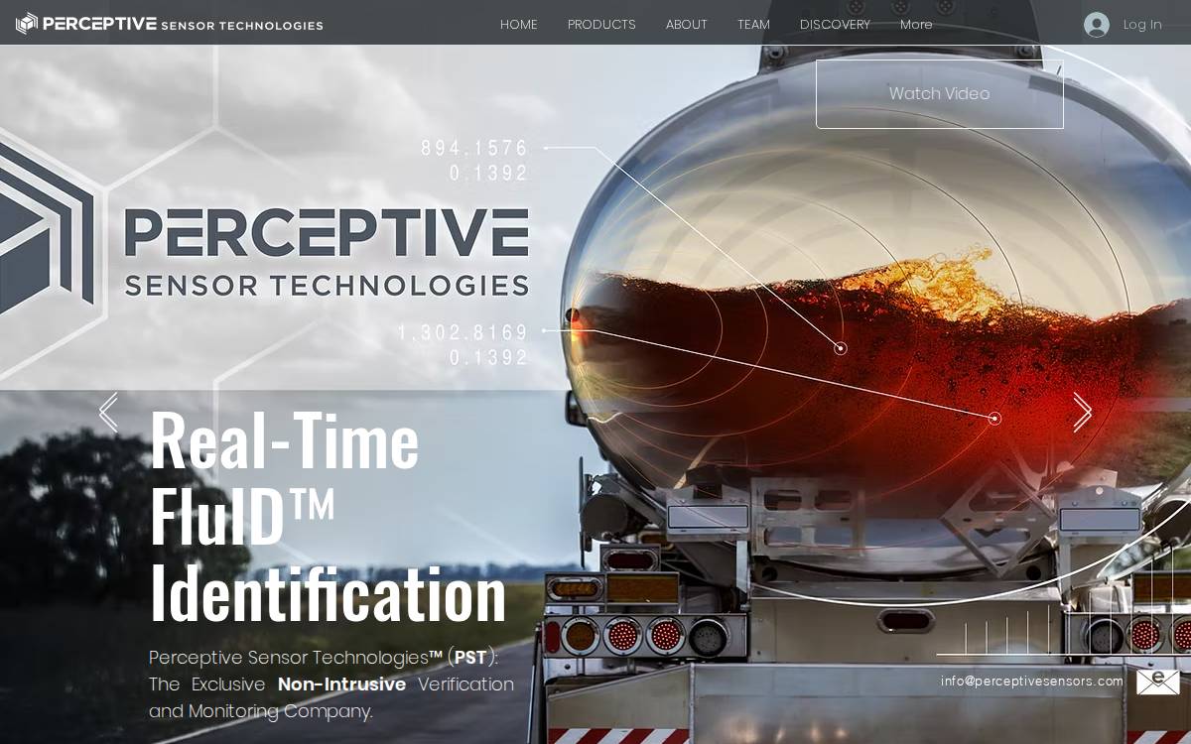Click the Perceptive Sensor Technologies header logo
Viewport: 1191px width, 744px height.
[x=170, y=24]
